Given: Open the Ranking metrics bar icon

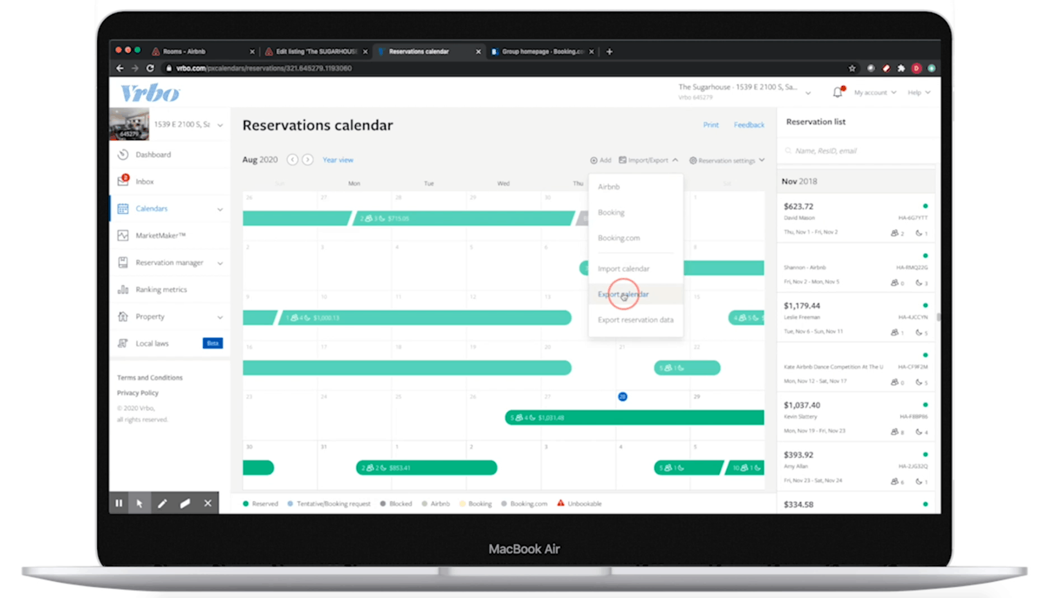Looking at the screenshot, I should coord(123,289).
